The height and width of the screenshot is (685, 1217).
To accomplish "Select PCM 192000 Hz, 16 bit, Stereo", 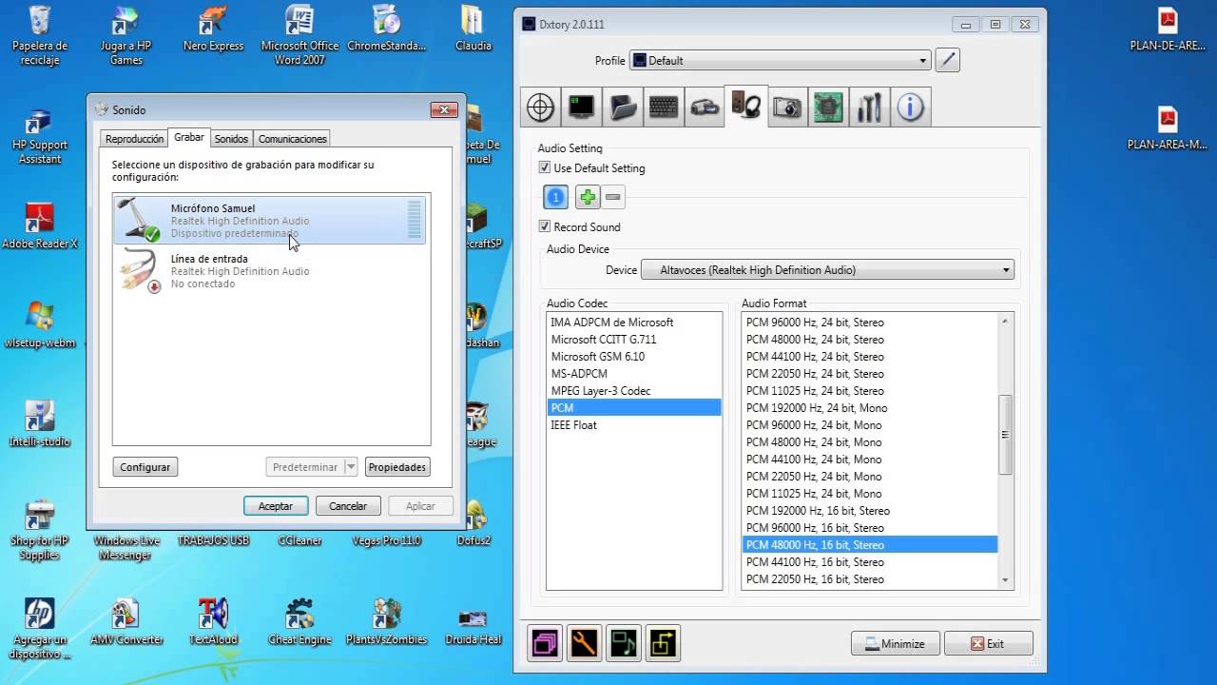I will pyautogui.click(x=870, y=511).
